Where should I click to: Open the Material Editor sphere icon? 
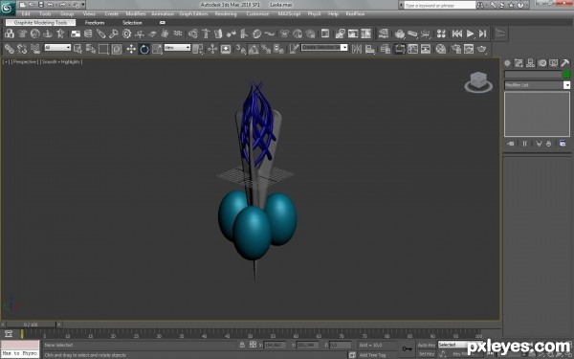coord(441,49)
